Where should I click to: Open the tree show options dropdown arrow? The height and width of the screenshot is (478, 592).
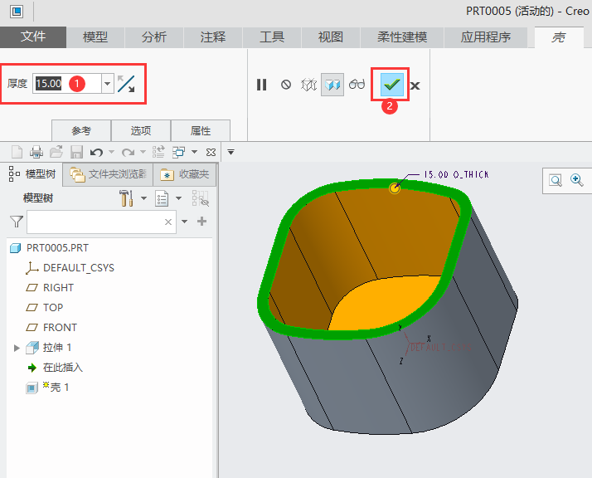[x=178, y=198]
